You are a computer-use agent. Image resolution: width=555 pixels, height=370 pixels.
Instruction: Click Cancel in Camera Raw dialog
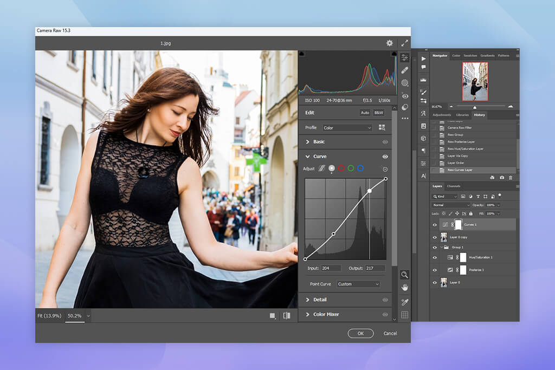[x=390, y=333]
